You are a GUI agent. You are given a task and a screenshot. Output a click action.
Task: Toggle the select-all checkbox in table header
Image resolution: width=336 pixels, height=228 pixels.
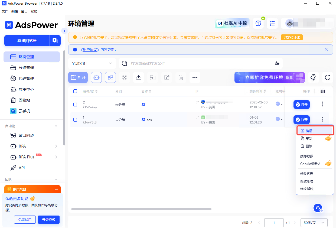(75, 91)
